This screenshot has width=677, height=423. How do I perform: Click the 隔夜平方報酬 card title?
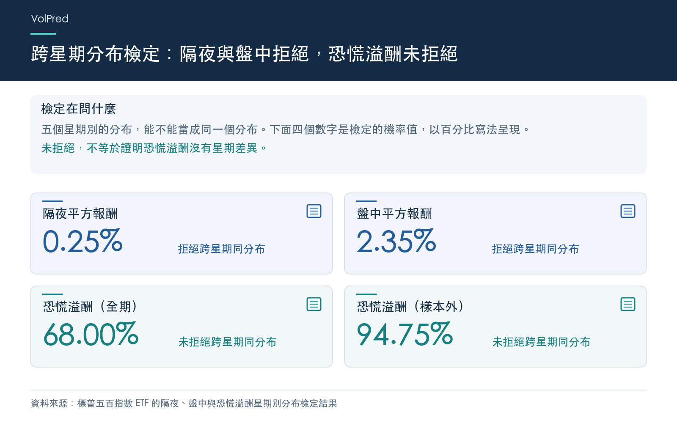click(x=80, y=214)
